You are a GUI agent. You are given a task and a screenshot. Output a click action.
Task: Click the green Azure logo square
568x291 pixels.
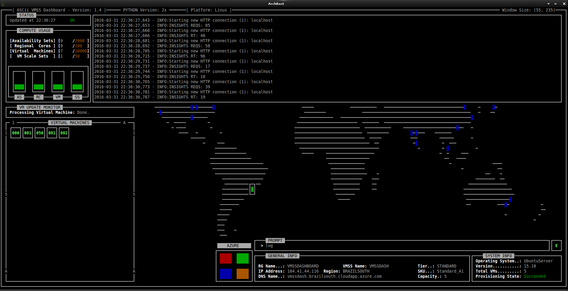point(243,258)
